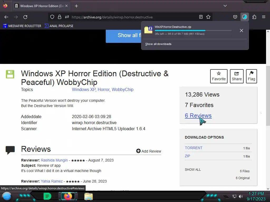Select the TORRENT download option
This screenshot has width=270, height=202.
194,148
